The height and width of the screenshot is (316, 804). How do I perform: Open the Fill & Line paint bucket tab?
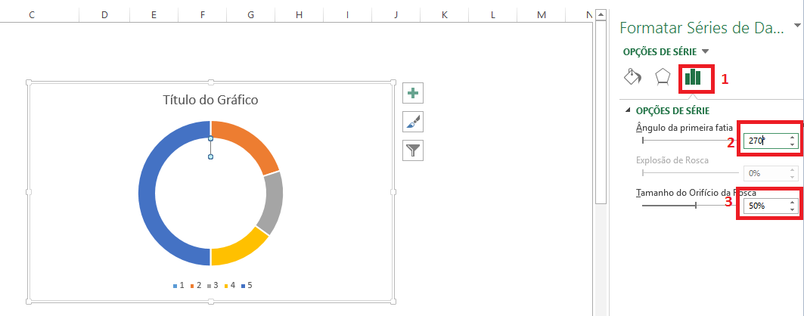click(632, 76)
